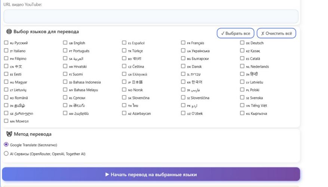Enable Italiano language checkbox
Image resolution: width=328 pixels, height=187 pixels.
coord(6,50)
